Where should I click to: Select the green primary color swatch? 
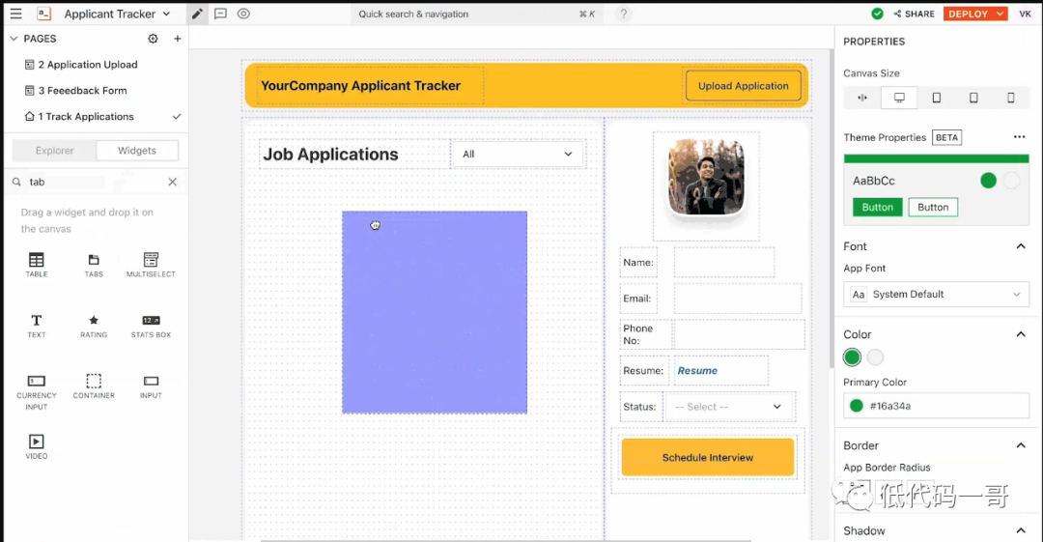point(852,357)
